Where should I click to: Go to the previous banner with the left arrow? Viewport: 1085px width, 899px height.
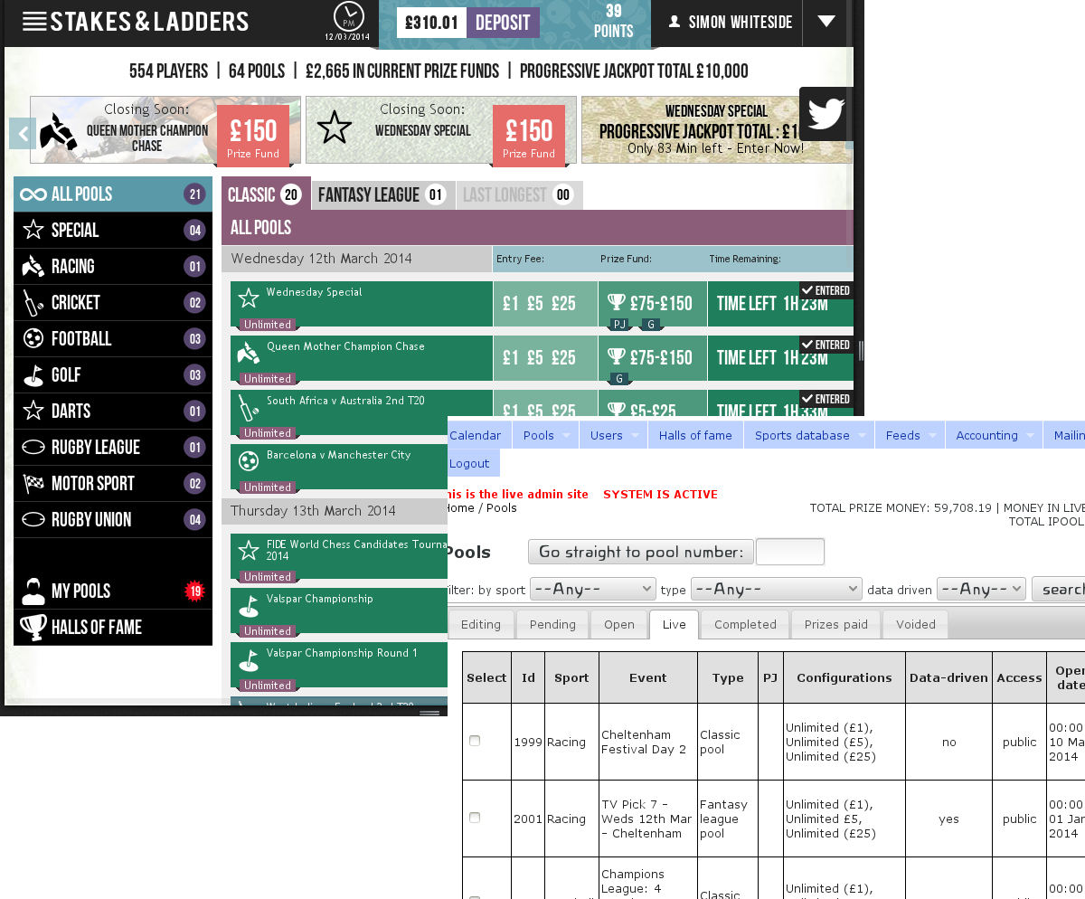click(x=23, y=134)
